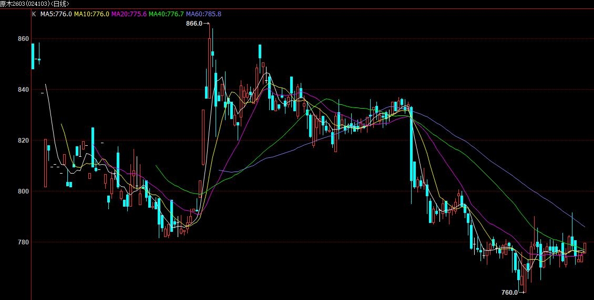Click the K indicator label
594x300 pixels.
coord(34,14)
